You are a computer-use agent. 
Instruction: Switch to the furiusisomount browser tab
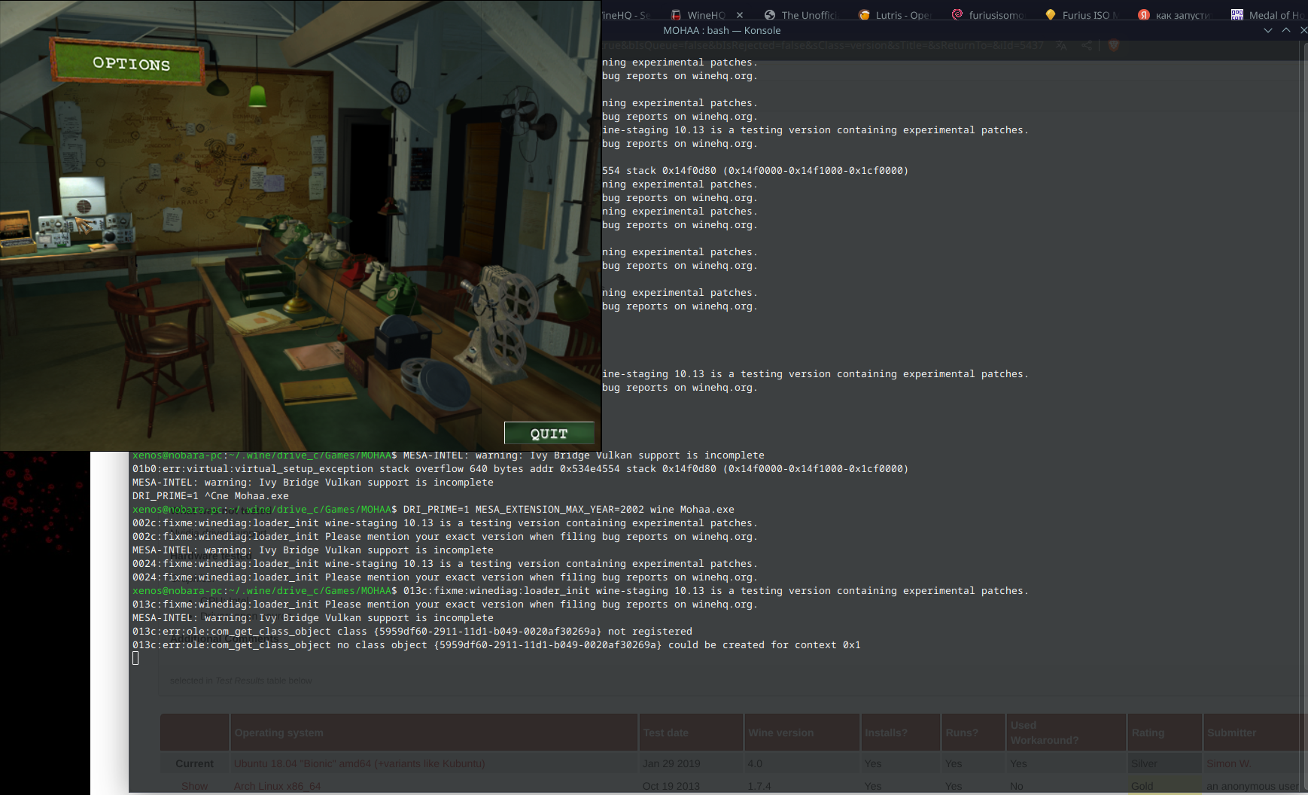point(989,15)
